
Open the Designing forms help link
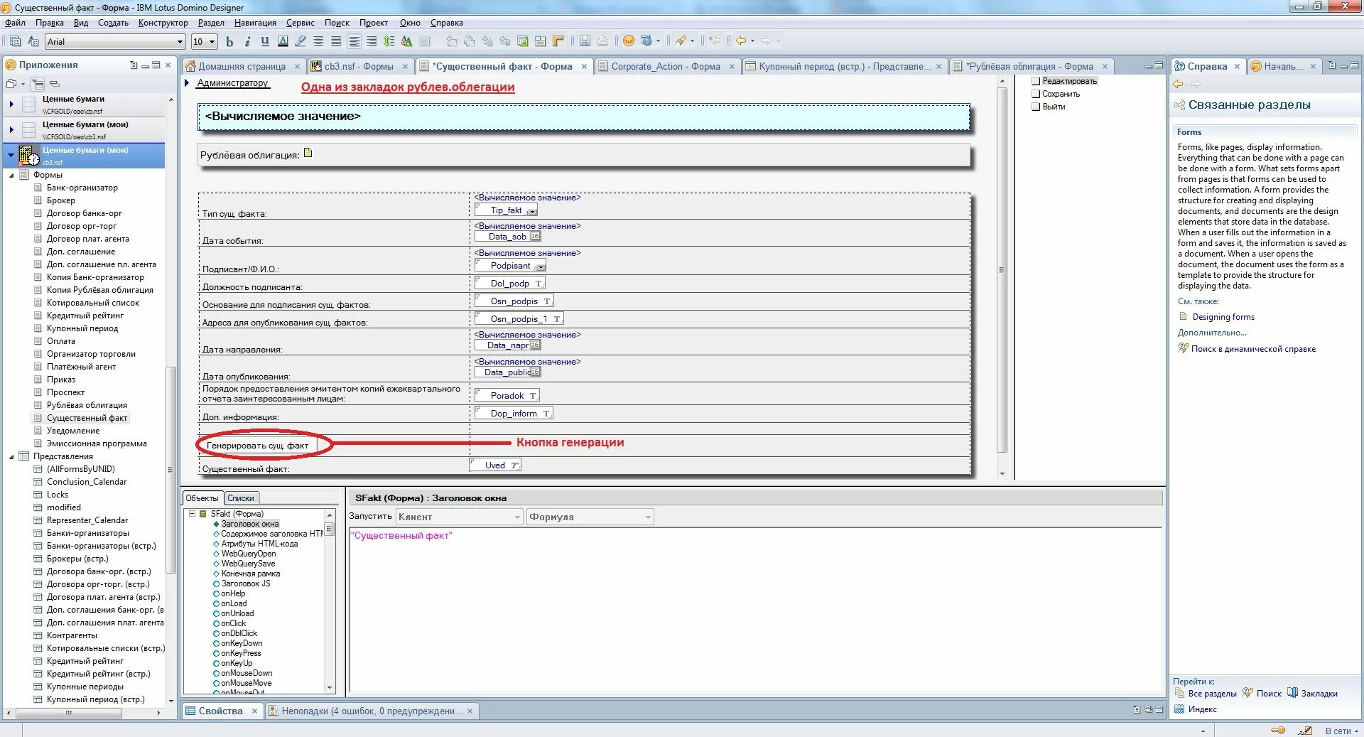1223,317
